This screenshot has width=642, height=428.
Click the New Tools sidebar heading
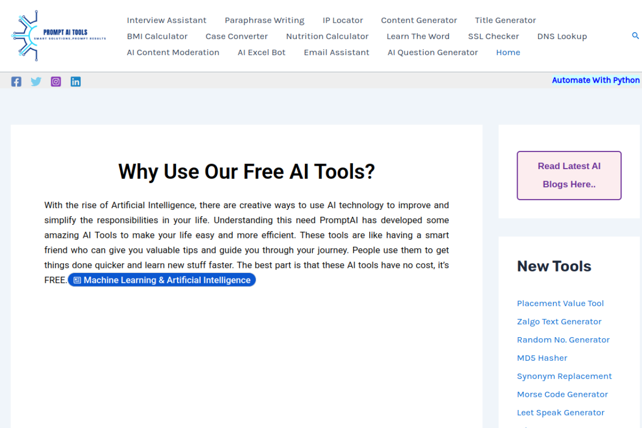pyautogui.click(x=554, y=266)
